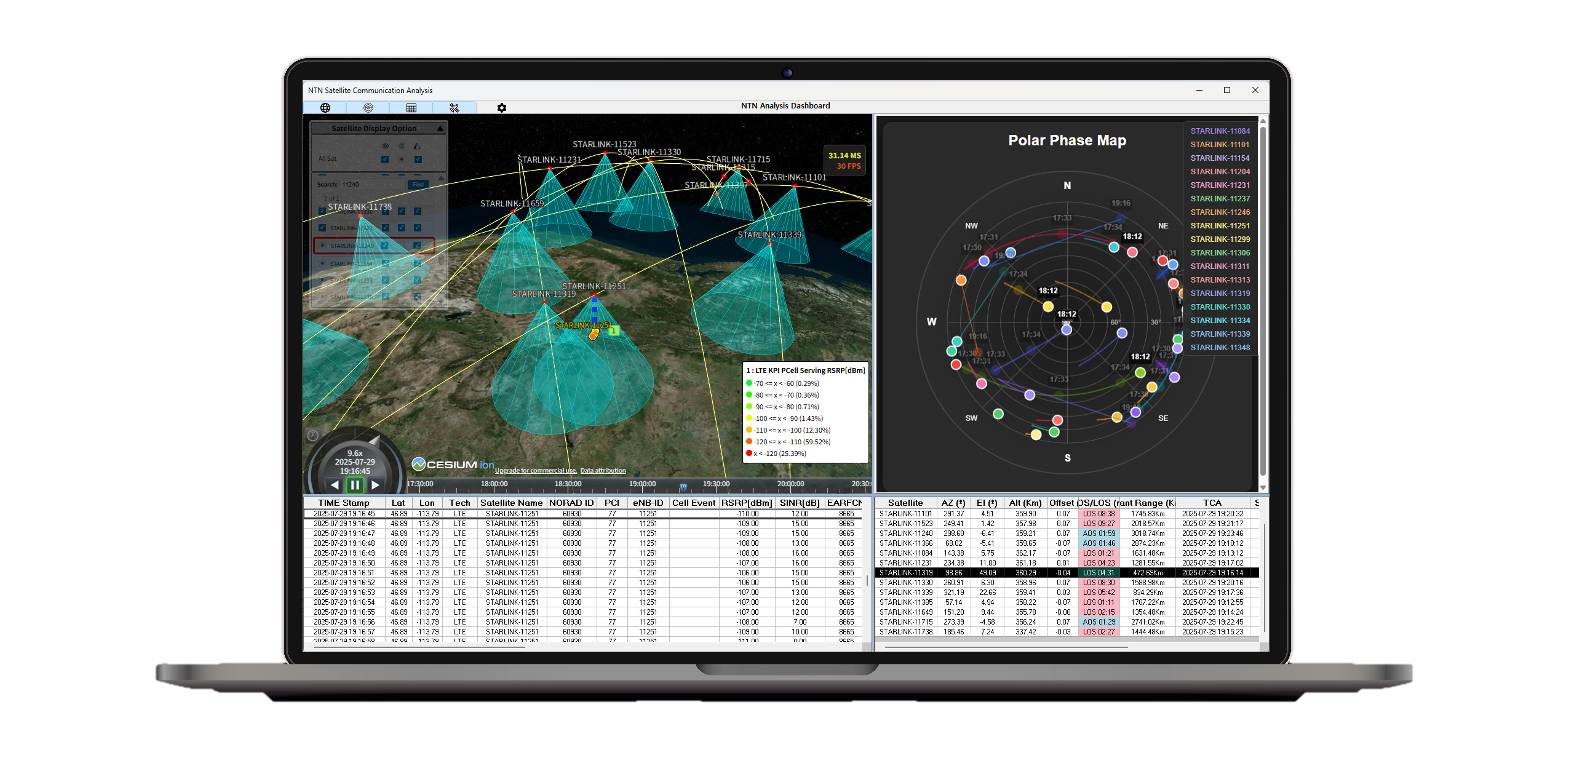Play the simulation forward
Viewport: 1570px width, 764px height.
coord(375,485)
